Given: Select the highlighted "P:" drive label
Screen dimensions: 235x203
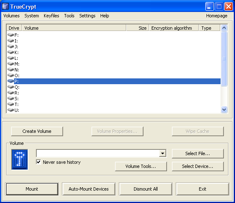Looking at the screenshot, I should (16, 81).
